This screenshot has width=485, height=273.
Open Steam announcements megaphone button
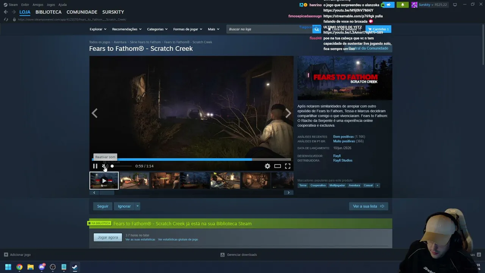(388, 5)
